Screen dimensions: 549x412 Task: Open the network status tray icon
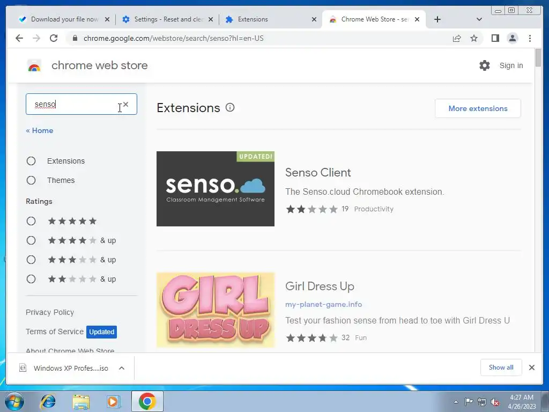click(482, 402)
